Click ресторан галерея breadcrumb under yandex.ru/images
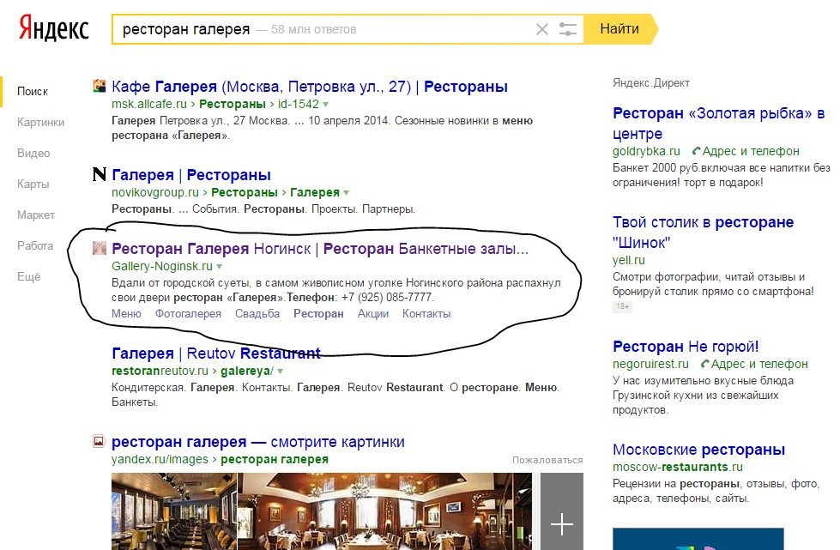This screenshot has width=840, height=550. pos(275,459)
